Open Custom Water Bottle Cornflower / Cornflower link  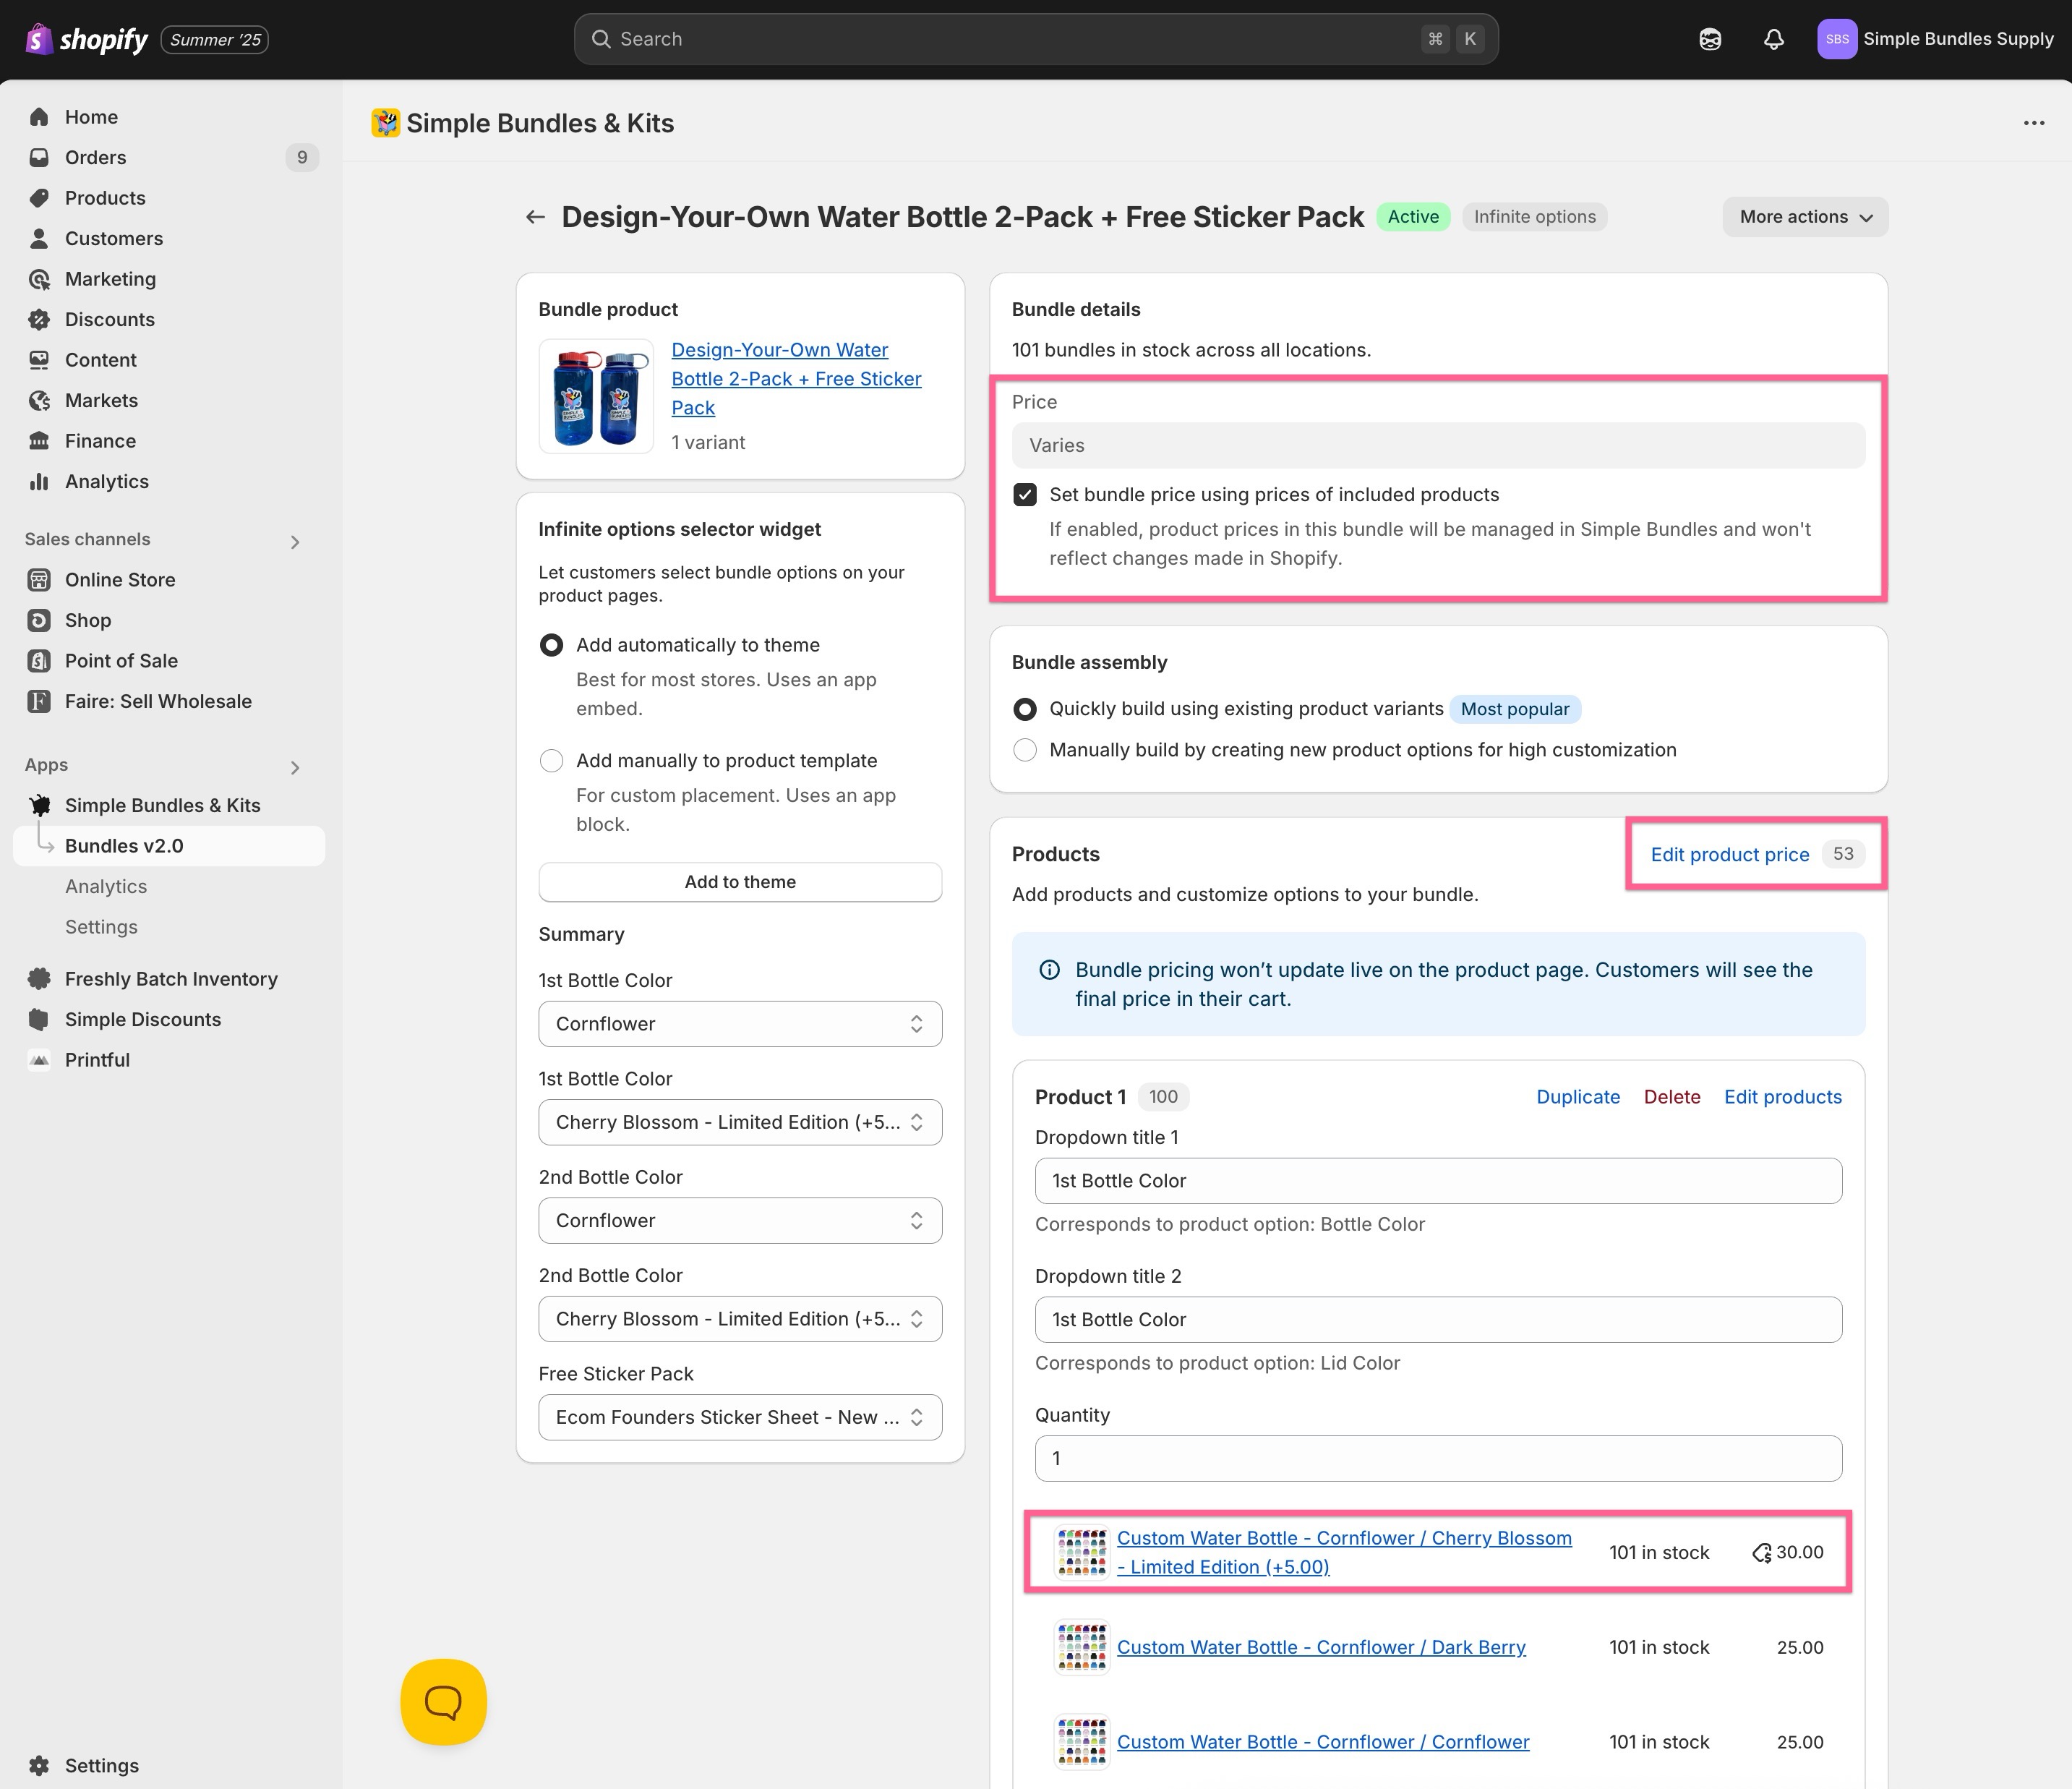coord(1323,1742)
